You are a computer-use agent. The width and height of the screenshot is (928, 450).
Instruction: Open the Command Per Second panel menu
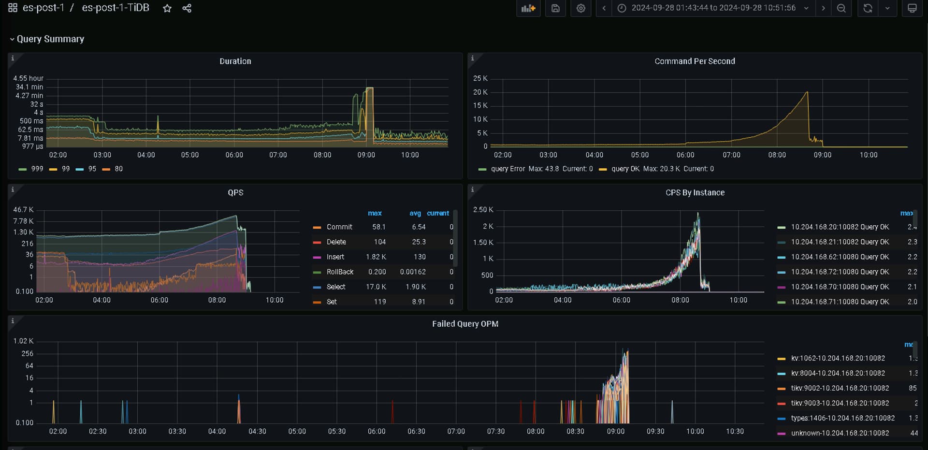click(695, 61)
